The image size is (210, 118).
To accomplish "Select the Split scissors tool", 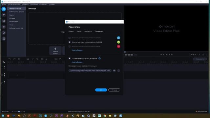I will [28, 59].
